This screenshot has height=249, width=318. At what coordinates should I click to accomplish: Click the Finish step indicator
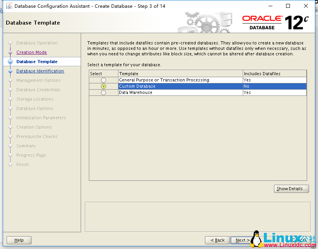22,164
